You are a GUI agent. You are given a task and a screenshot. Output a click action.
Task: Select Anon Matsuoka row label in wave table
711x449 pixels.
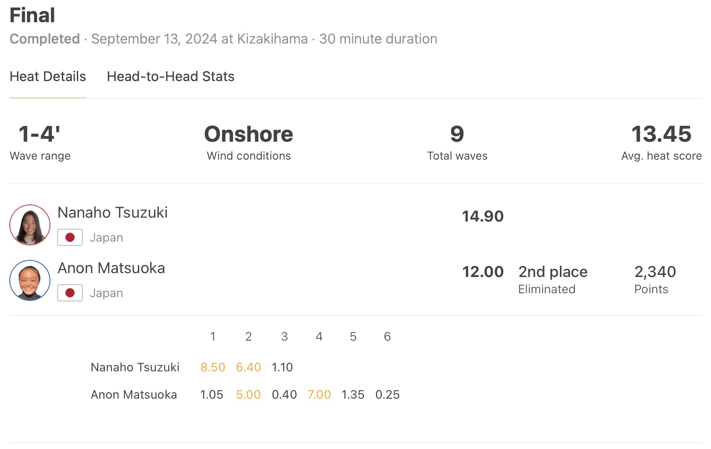(134, 395)
